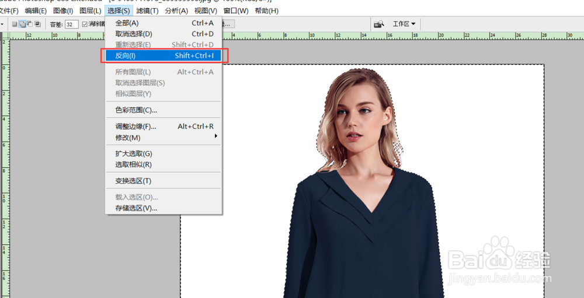This screenshot has height=298, width=584.
Task: Launch Adobe Bridge from options bar
Action: click(379, 24)
